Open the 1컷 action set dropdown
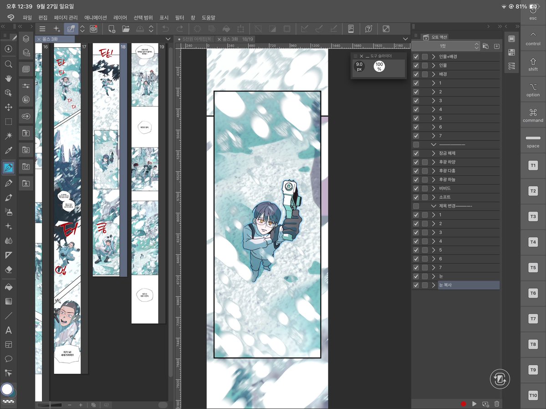The height and width of the screenshot is (409, 546). point(446,46)
